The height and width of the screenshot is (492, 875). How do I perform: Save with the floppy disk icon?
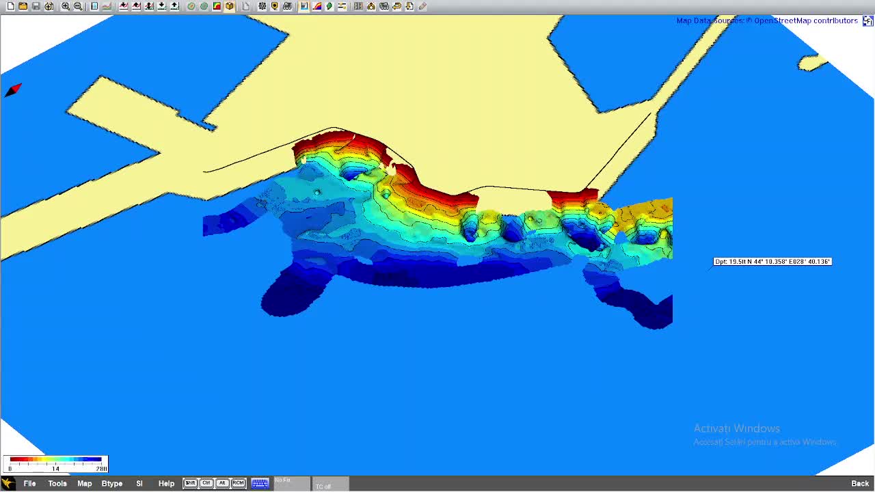click(x=36, y=6)
